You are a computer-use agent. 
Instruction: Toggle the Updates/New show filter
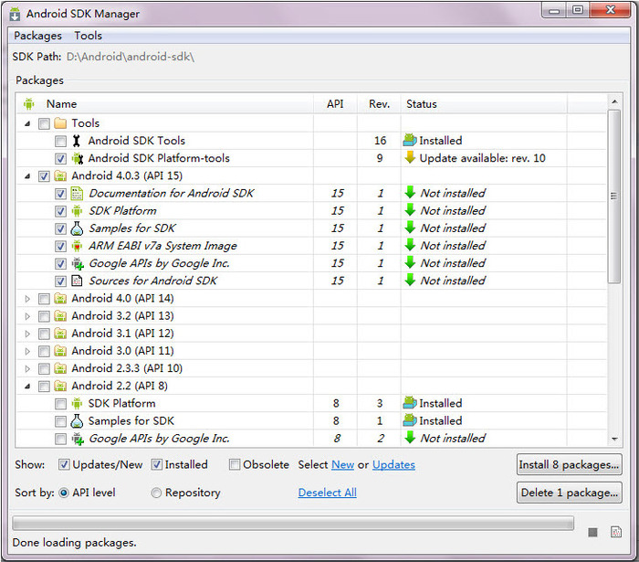click(x=64, y=464)
